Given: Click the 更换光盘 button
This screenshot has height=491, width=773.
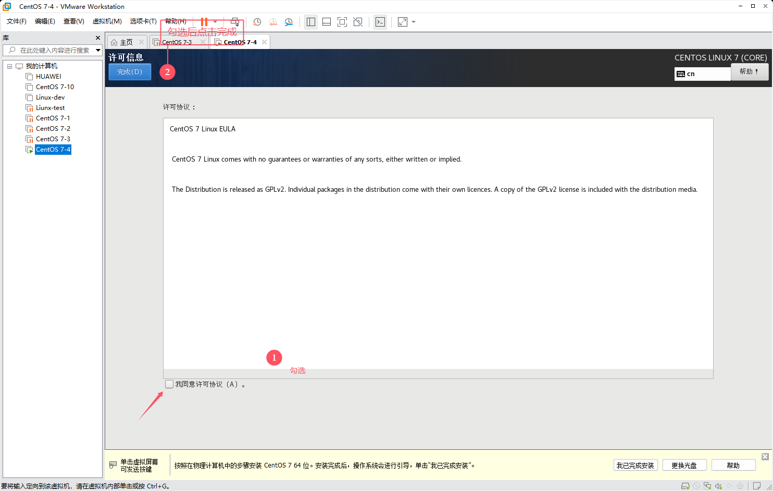Looking at the screenshot, I should (684, 465).
